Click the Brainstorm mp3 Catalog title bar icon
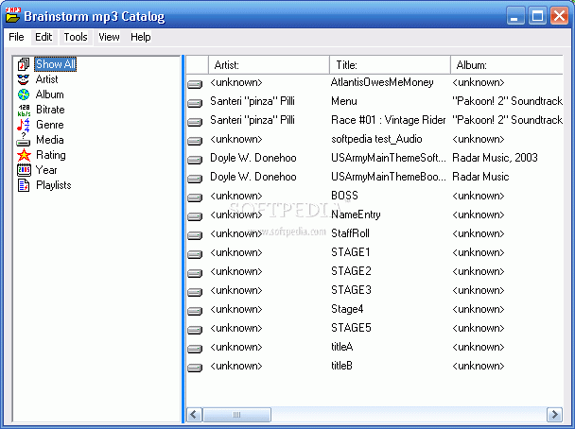The image size is (575, 429). pyautogui.click(x=13, y=15)
